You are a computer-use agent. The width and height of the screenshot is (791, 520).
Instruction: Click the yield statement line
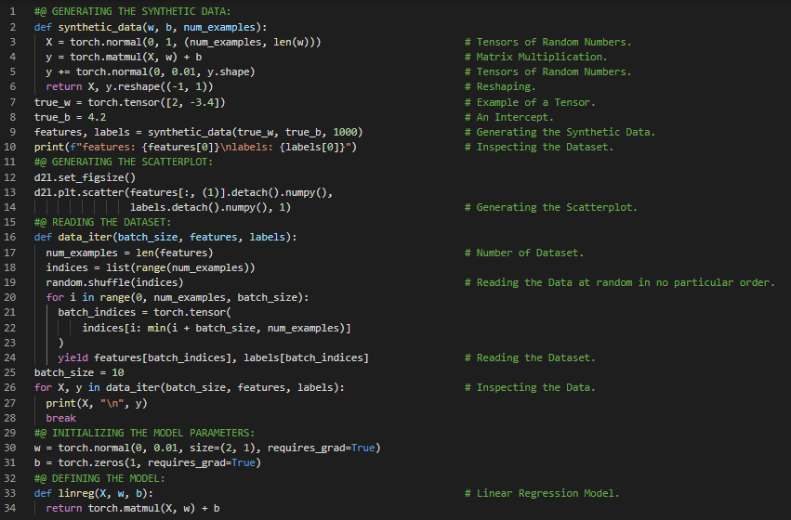213,357
